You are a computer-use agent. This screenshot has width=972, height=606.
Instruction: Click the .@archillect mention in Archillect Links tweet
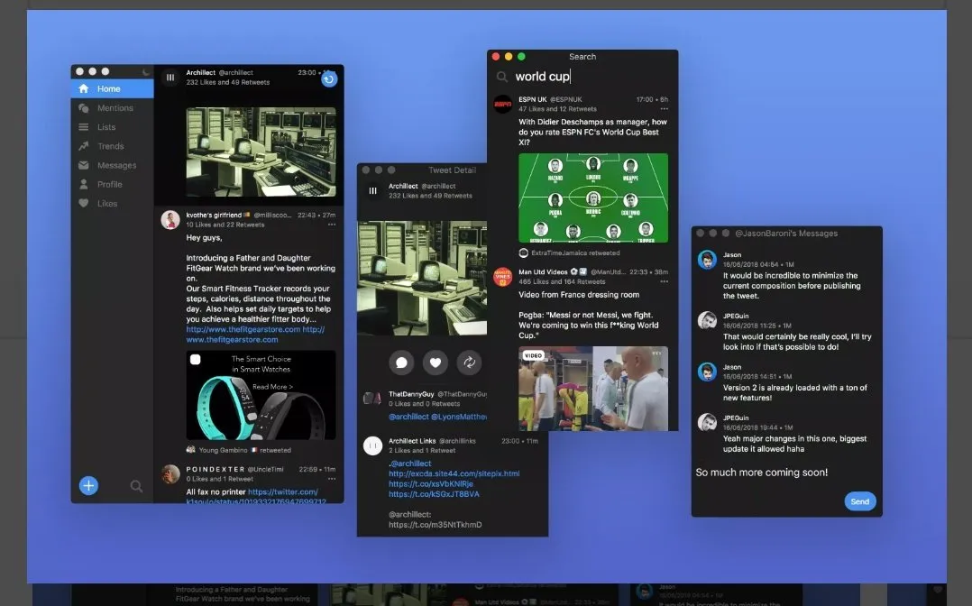(409, 464)
